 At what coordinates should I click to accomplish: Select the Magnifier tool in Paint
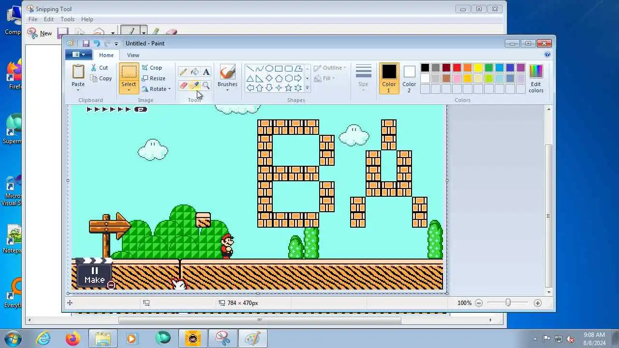[206, 86]
